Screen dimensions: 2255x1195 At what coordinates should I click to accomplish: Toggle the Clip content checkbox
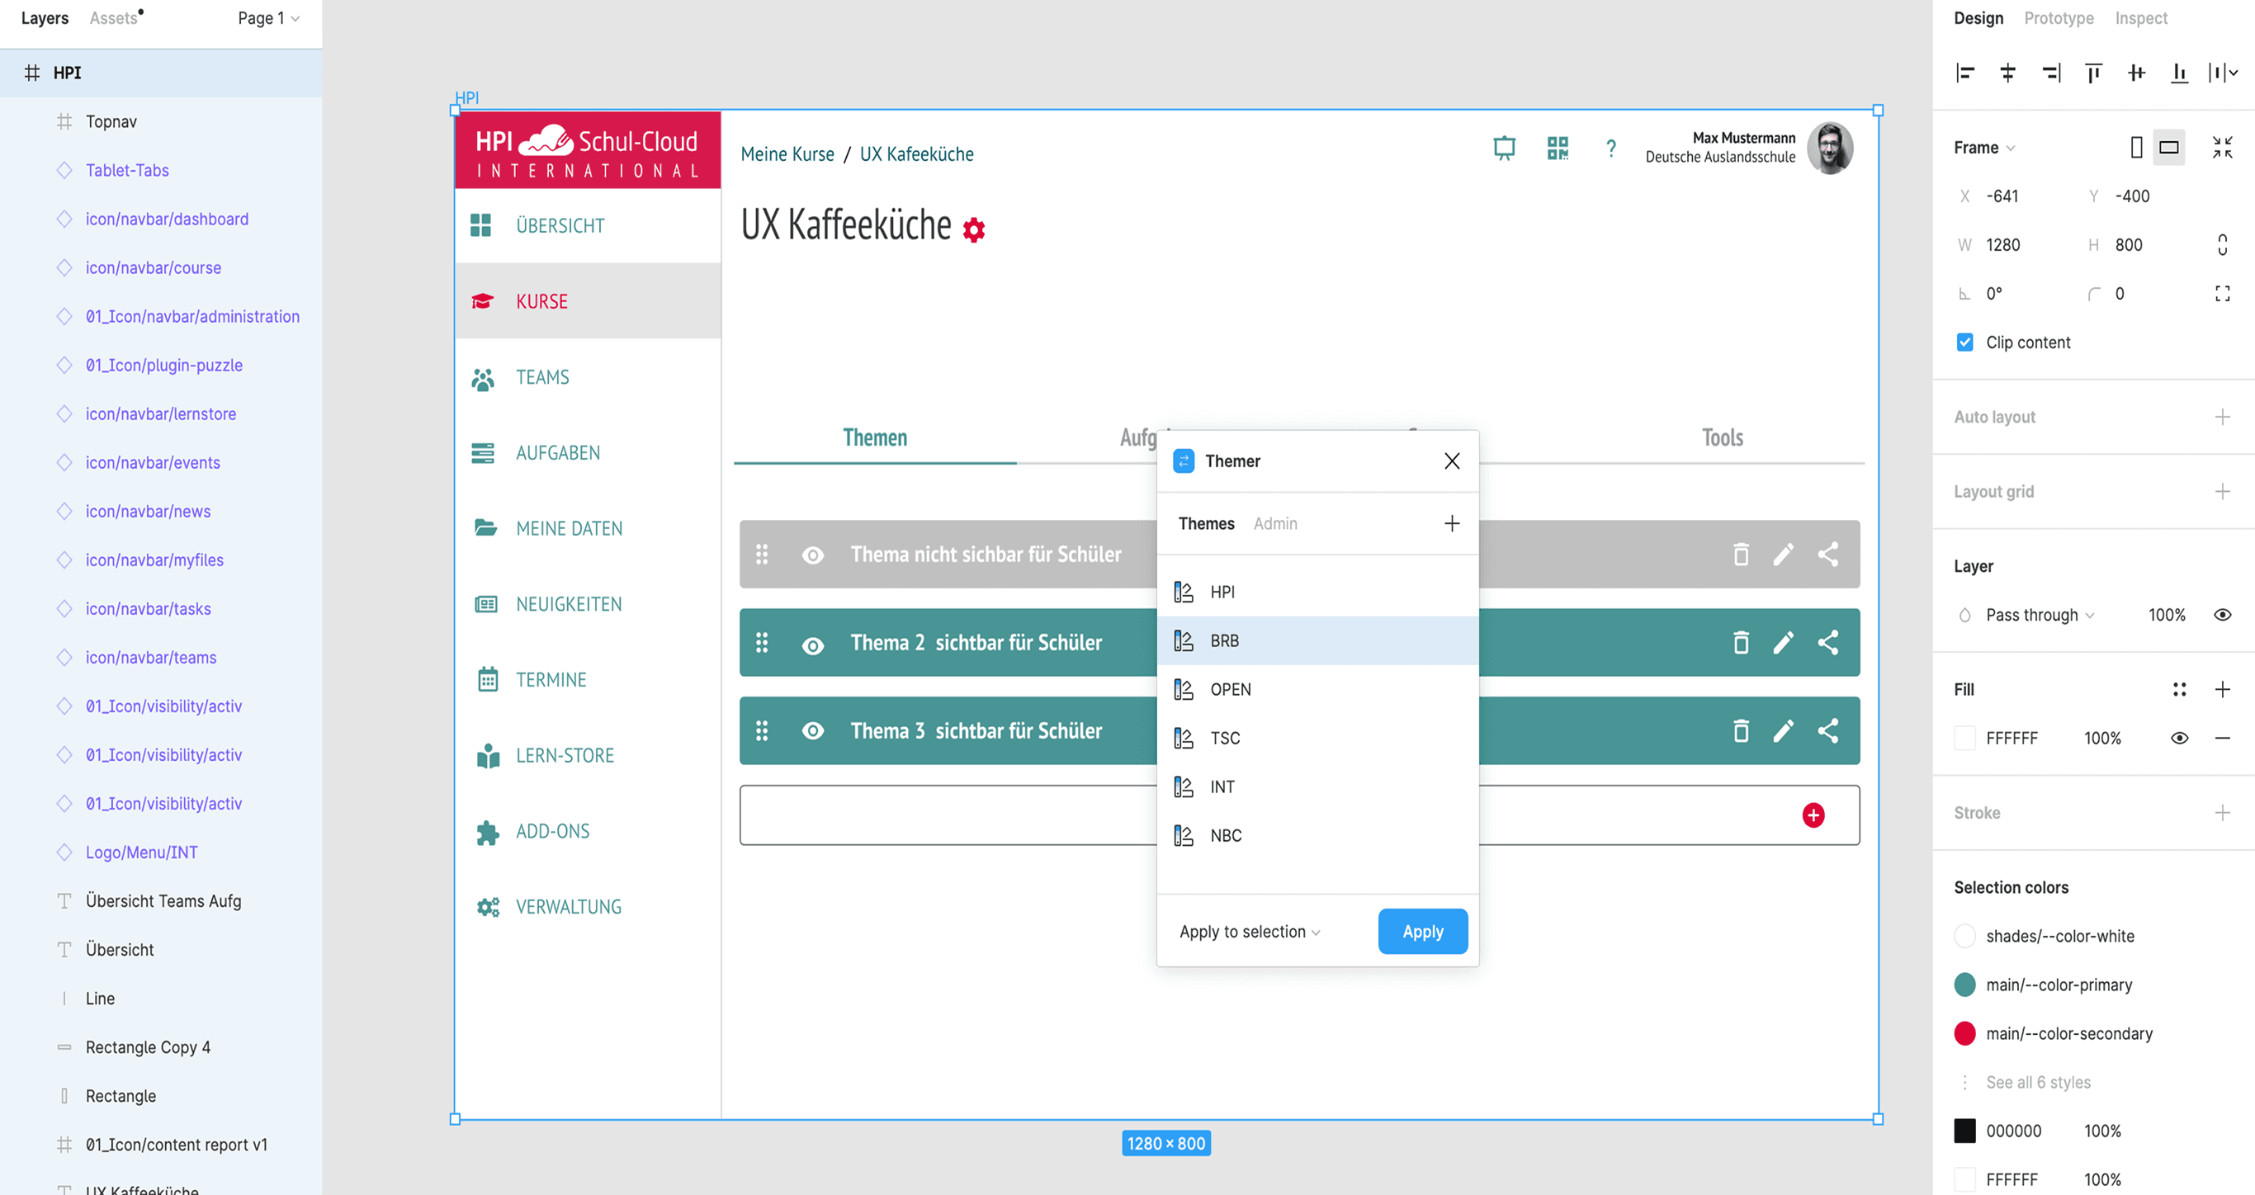pos(1964,342)
